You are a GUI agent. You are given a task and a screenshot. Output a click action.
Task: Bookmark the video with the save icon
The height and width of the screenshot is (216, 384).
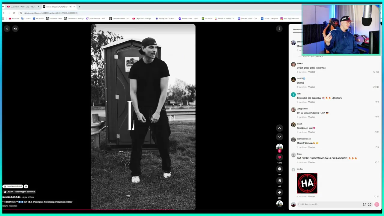280,181
